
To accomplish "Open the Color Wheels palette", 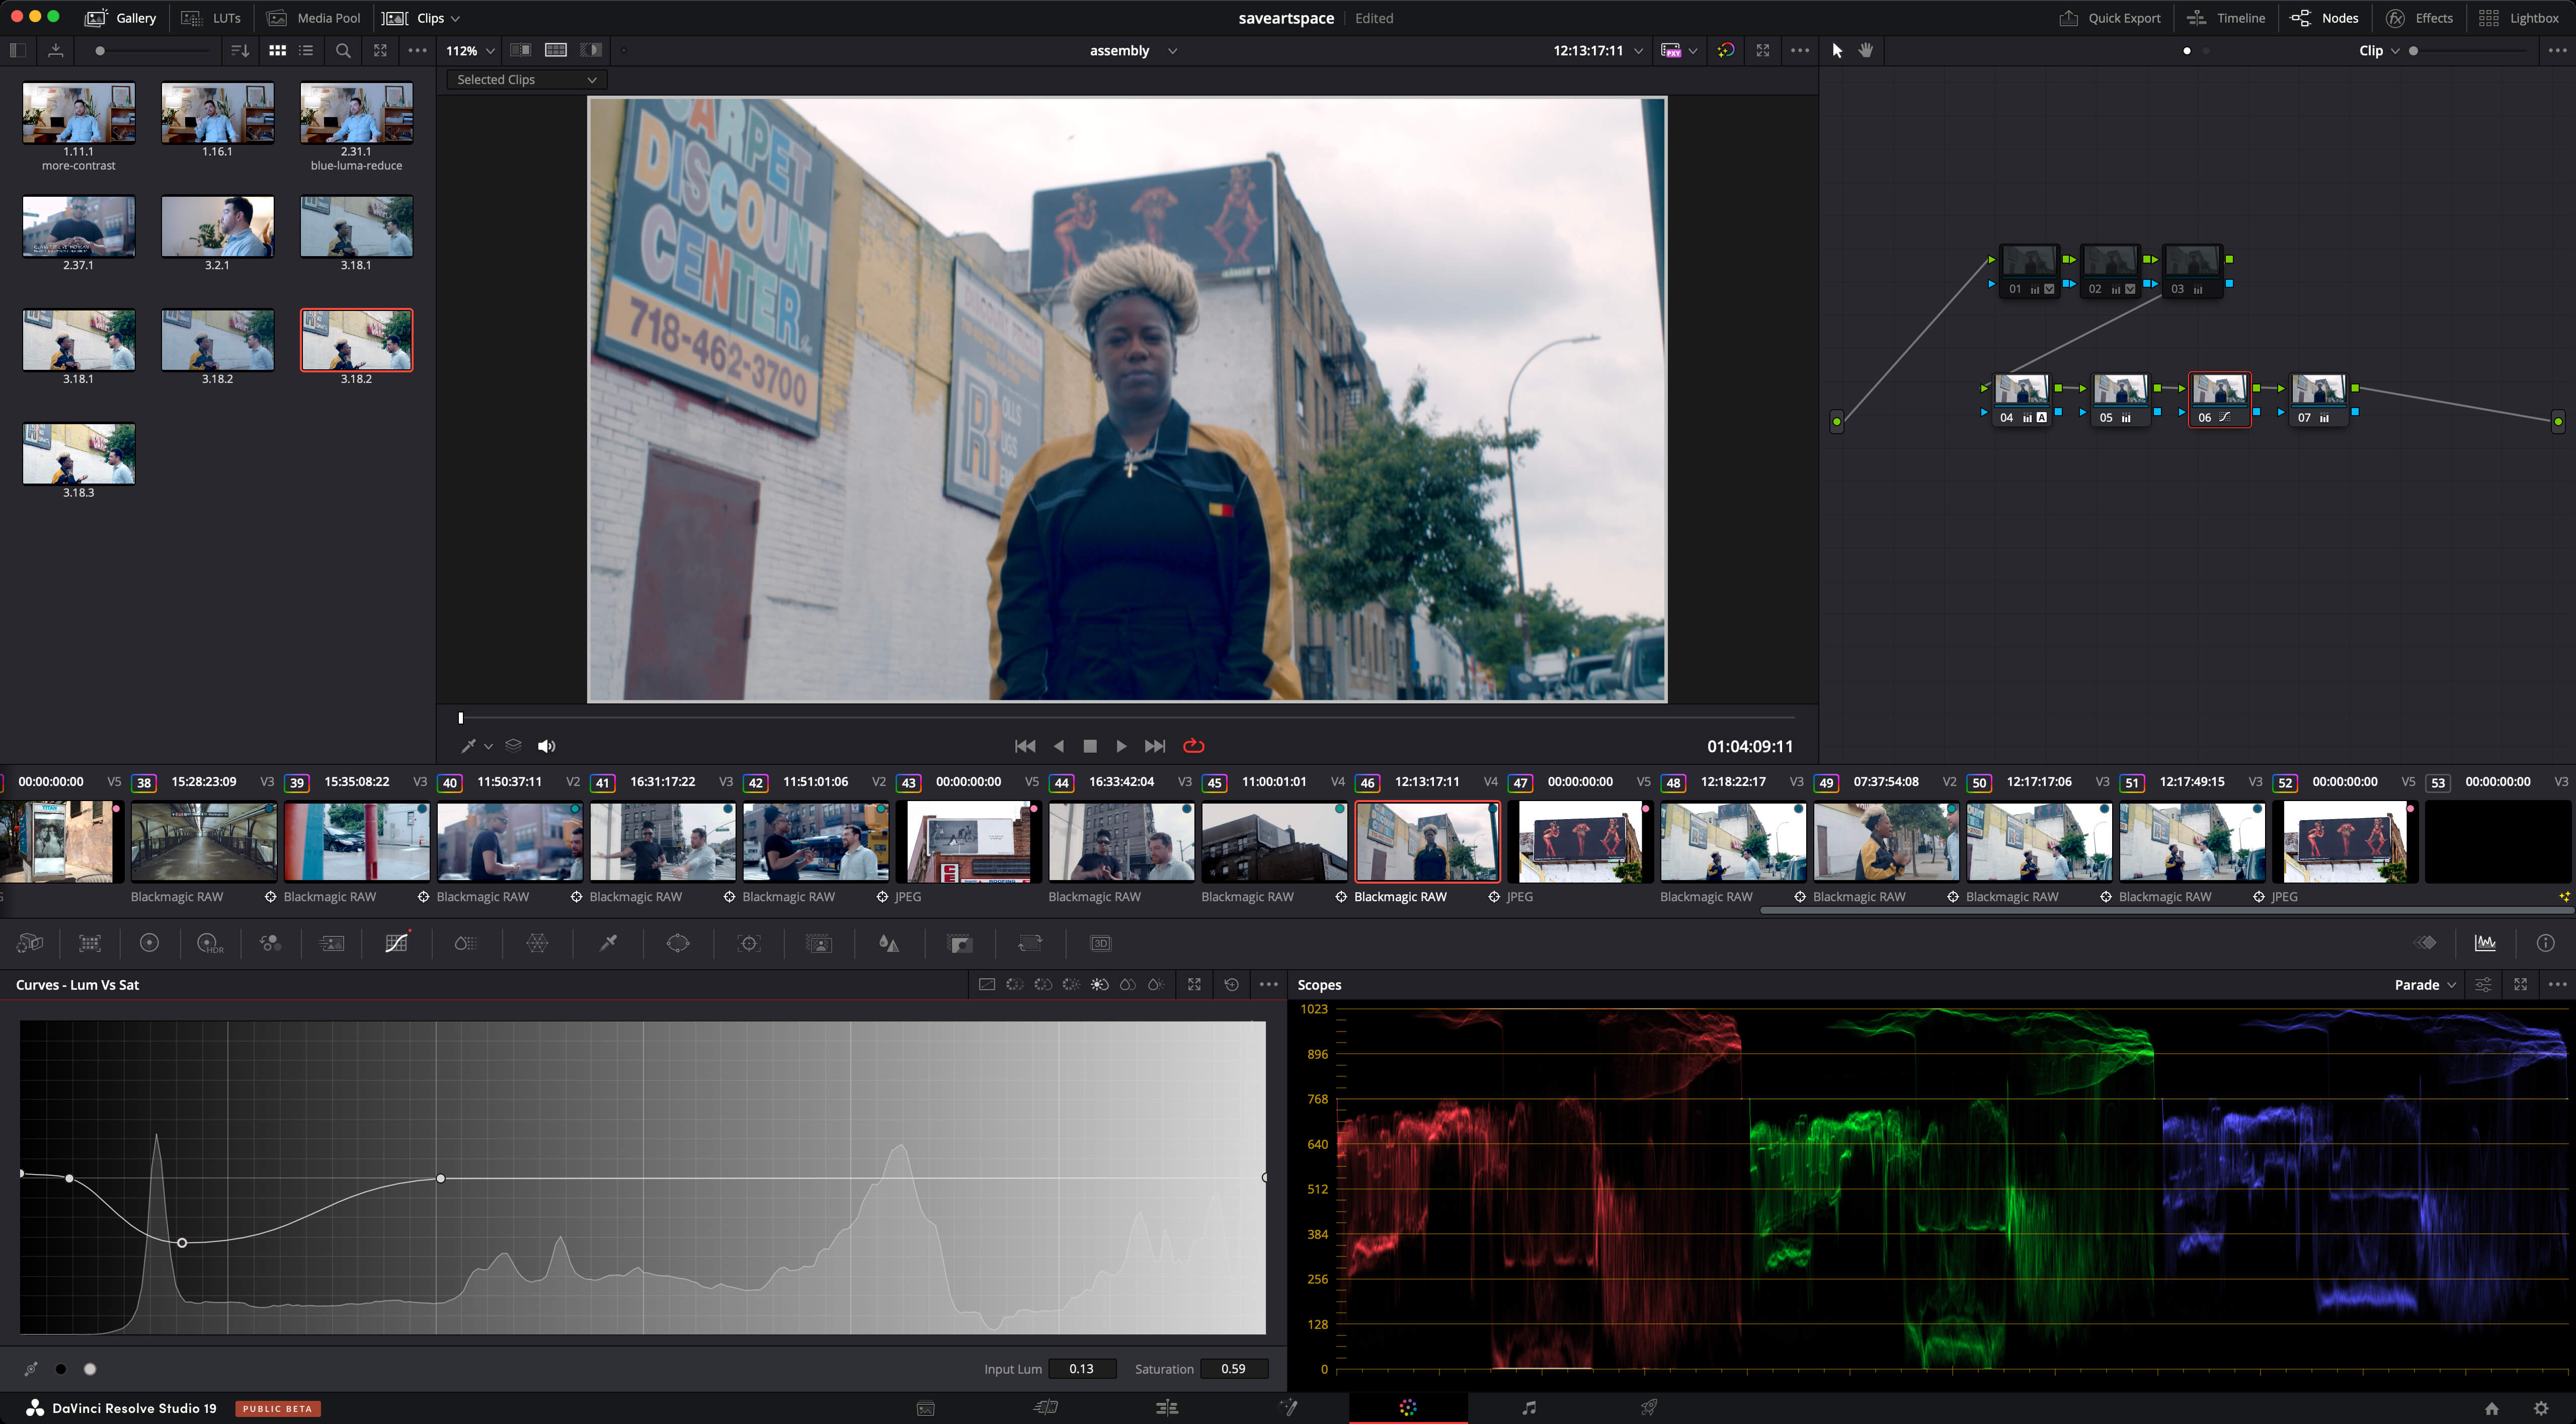I will (x=149, y=943).
